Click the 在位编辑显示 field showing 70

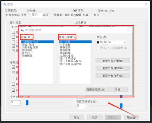[81, 106]
